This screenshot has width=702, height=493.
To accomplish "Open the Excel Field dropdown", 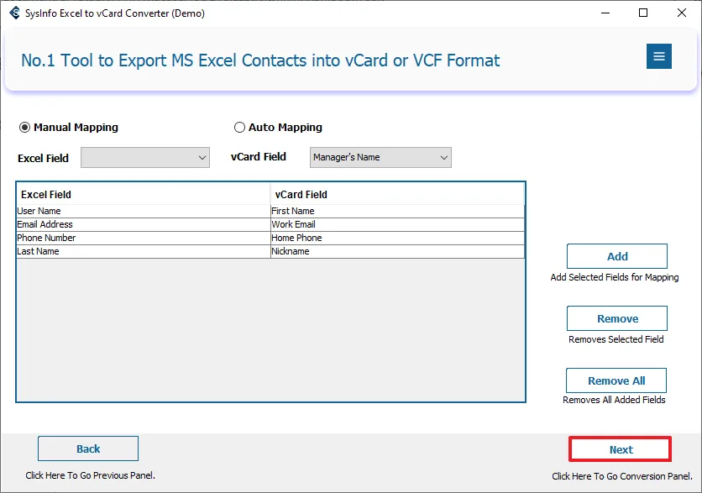I will point(145,157).
